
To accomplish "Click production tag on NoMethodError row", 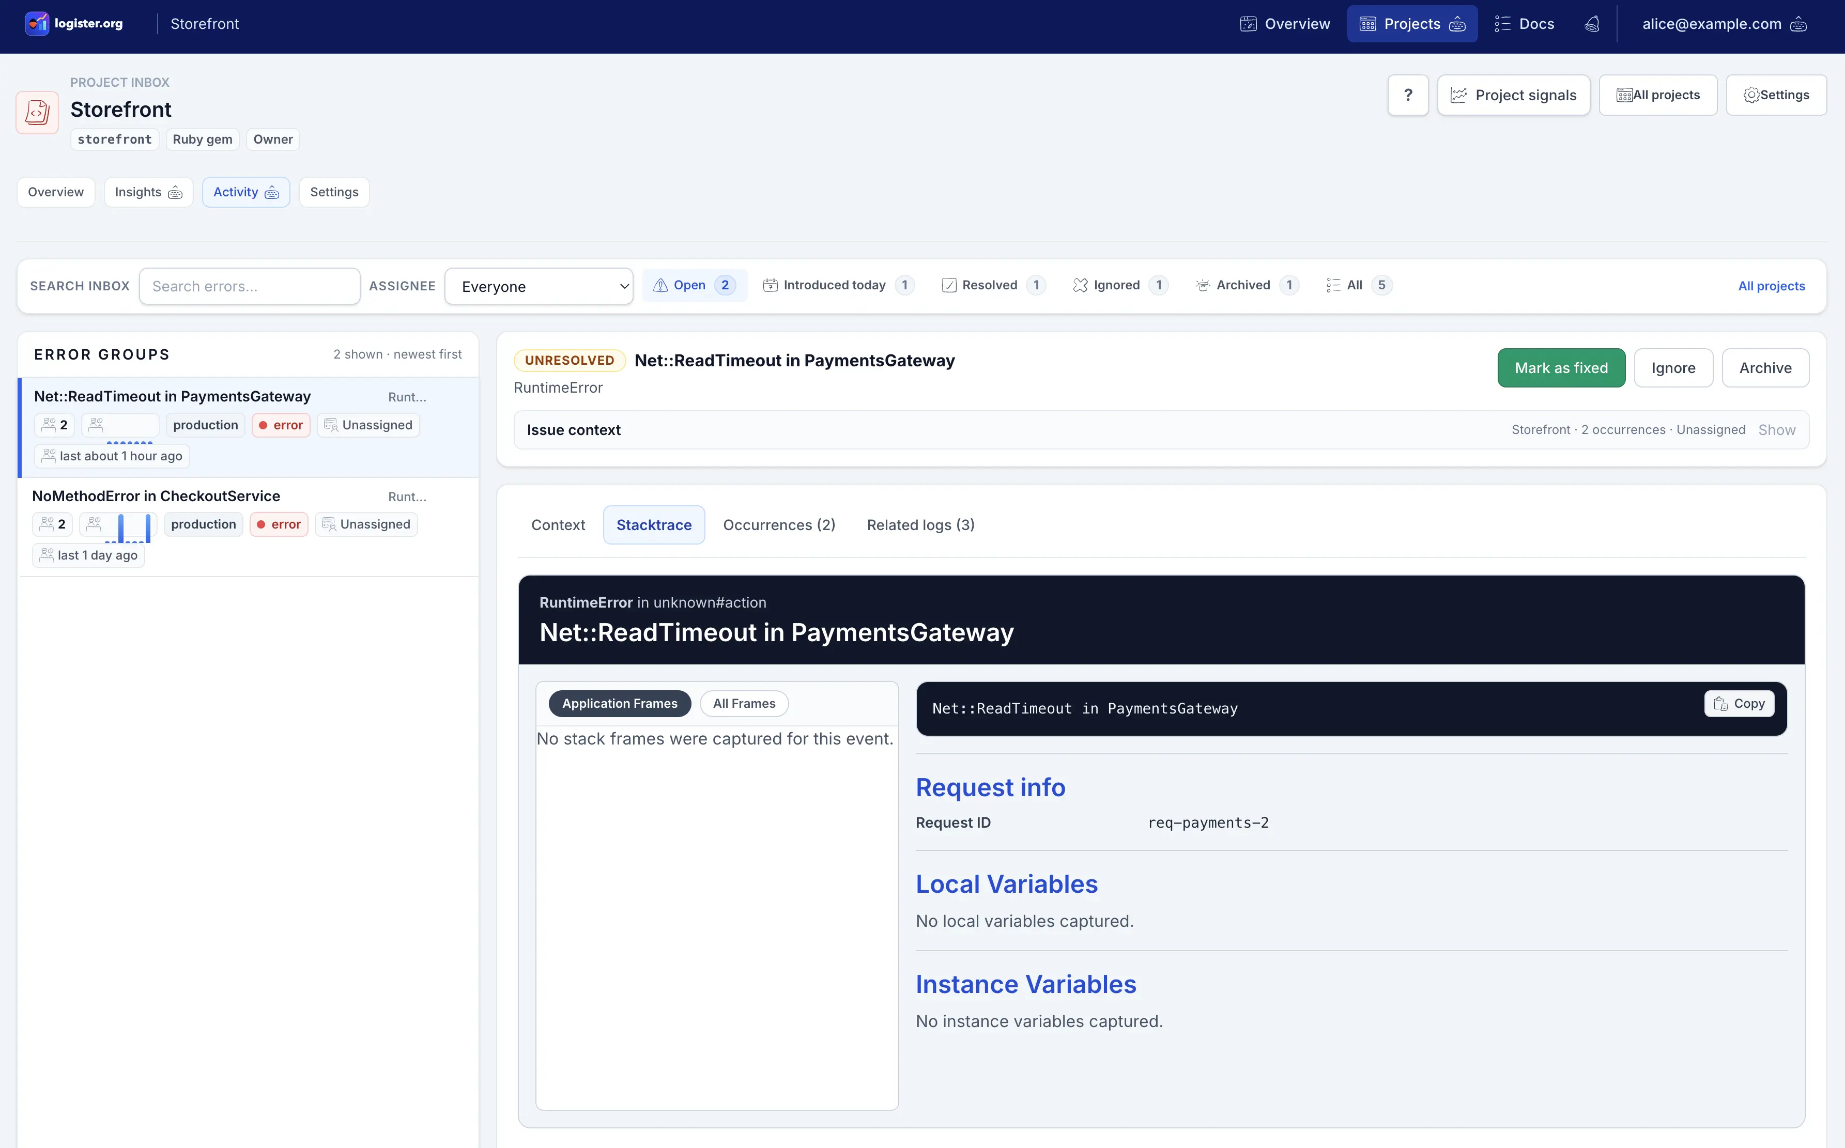I will 204,524.
